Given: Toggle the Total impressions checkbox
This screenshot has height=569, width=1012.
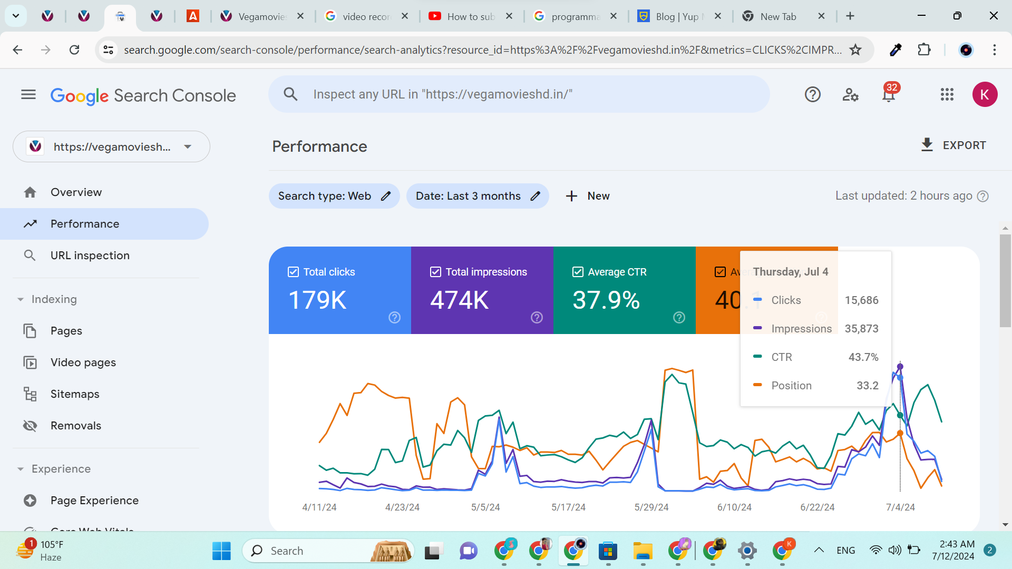Looking at the screenshot, I should (435, 272).
